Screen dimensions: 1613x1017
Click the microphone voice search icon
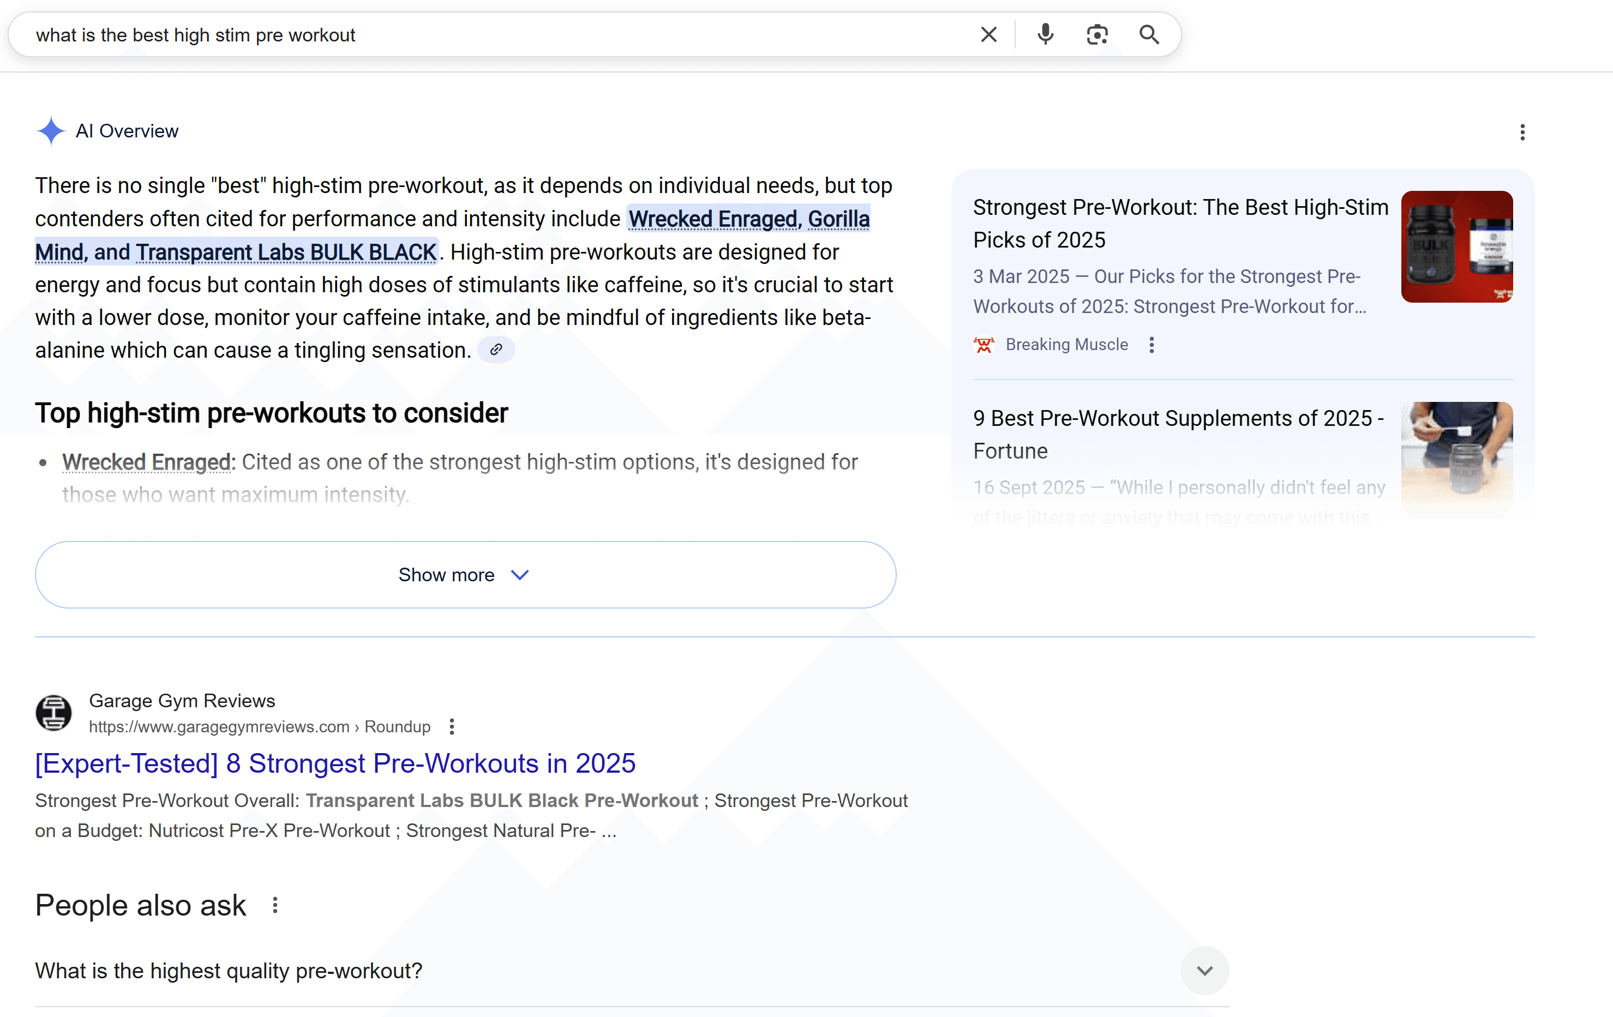[1044, 34]
